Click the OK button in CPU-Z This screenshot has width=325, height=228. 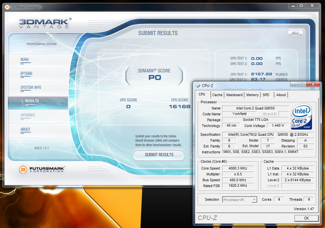pyautogui.click(x=306, y=218)
